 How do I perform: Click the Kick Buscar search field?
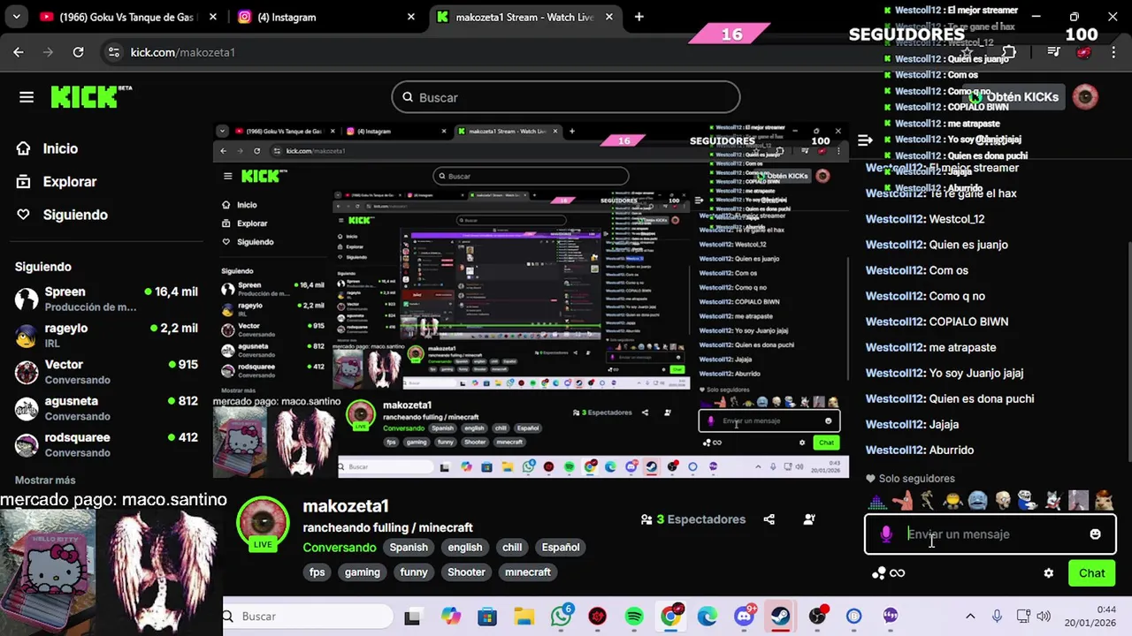tap(566, 97)
